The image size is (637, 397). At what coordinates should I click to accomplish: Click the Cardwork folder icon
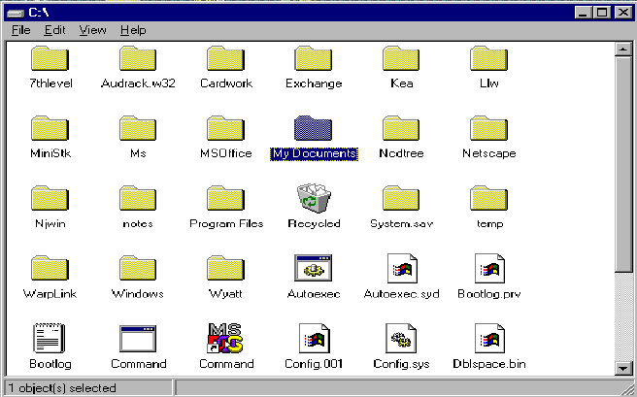pos(225,58)
